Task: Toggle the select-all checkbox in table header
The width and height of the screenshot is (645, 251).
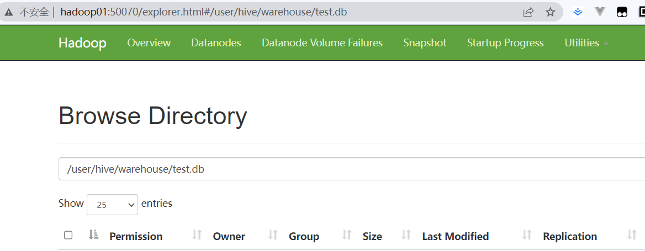Action: click(68, 236)
